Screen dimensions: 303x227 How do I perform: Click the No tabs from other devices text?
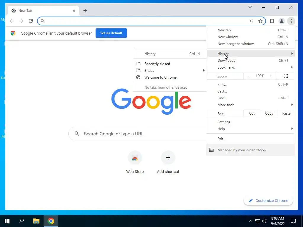tap(166, 87)
